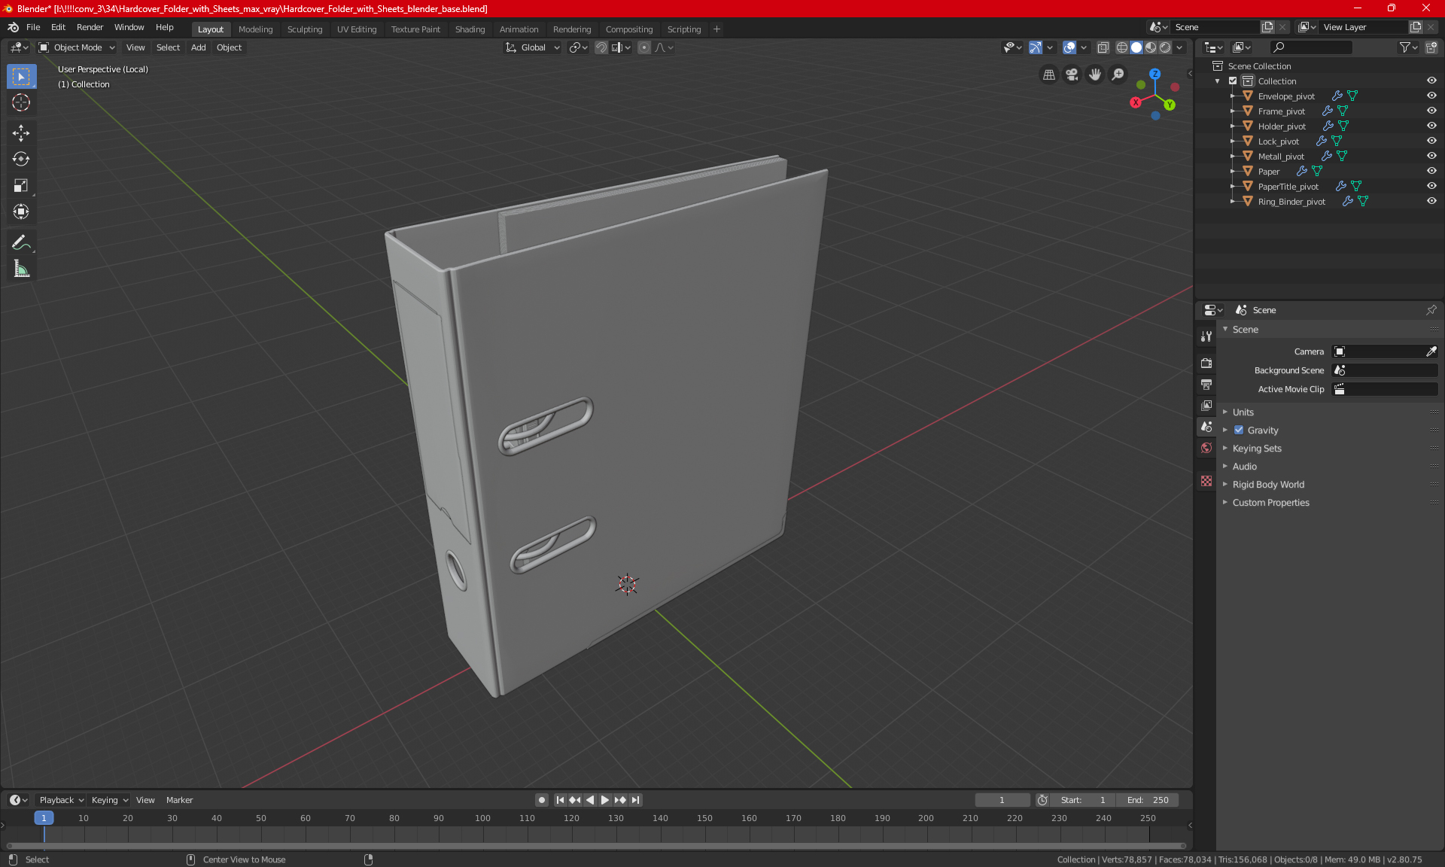Hide Lock_pivot in viewport
This screenshot has width=1445, height=867.
[1431, 141]
